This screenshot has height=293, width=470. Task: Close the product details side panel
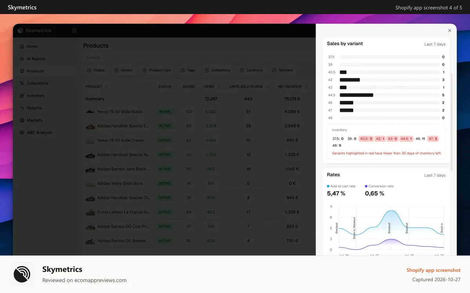tap(450, 30)
